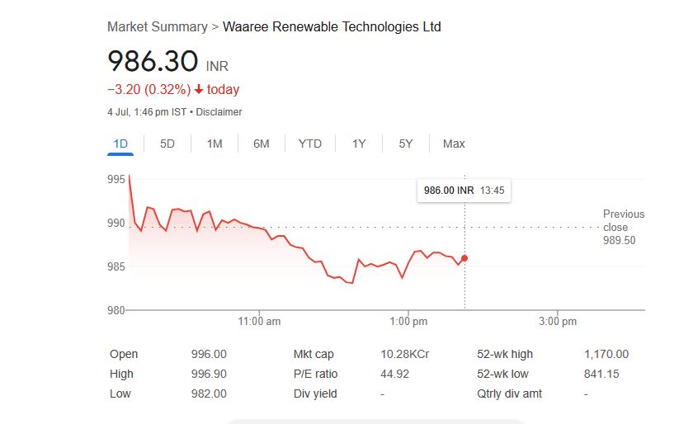679x424 pixels.
Task: Click the red dot marker on the chart
Action: [464, 258]
